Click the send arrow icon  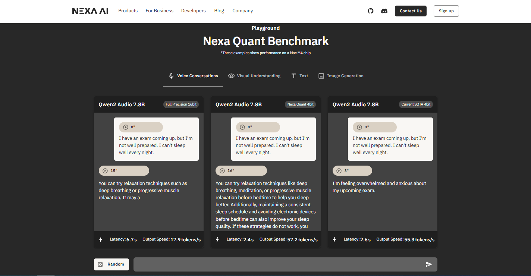[429, 264]
